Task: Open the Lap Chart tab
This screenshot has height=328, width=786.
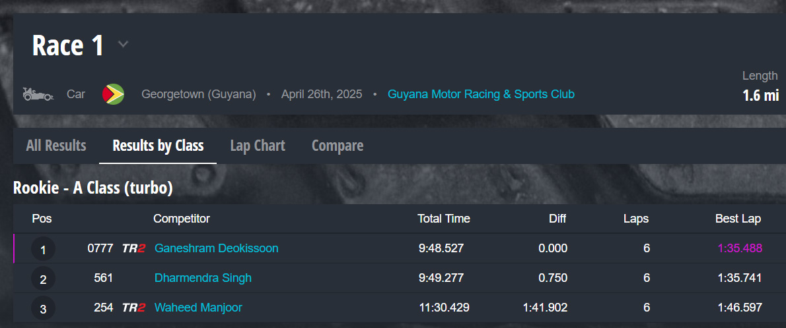Action: [x=258, y=146]
